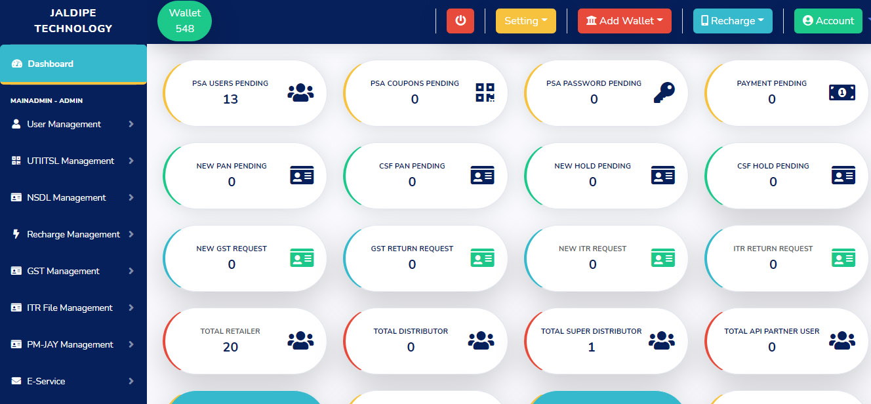The height and width of the screenshot is (404, 871).
Task: Expand User Management chevron arrow
Action: (x=131, y=124)
